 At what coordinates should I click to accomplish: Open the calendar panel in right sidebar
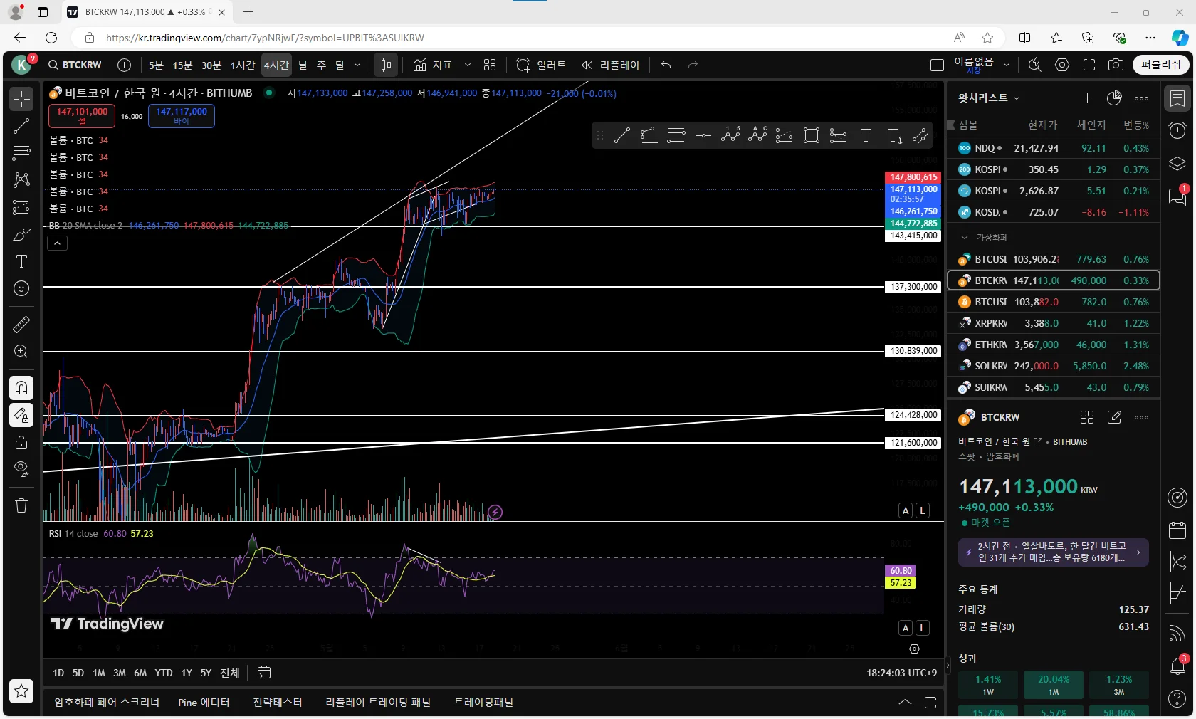click(1177, 530)
